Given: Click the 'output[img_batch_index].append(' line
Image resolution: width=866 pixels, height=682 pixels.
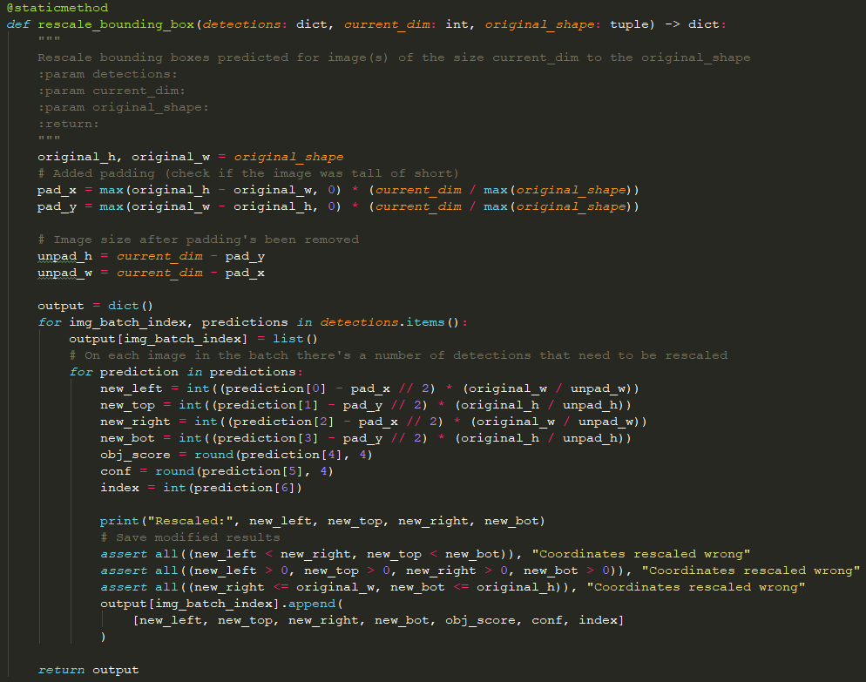Looking at the screenshot, I should click(x=221, y=604).
